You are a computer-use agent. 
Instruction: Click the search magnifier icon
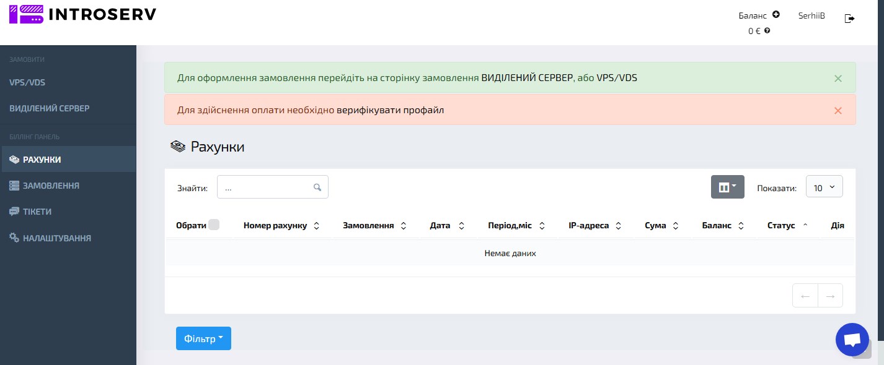317,187
